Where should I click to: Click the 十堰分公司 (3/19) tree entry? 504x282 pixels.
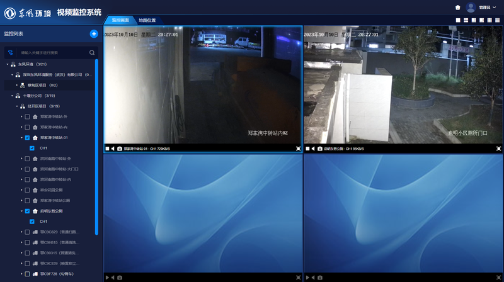(39, 96)
